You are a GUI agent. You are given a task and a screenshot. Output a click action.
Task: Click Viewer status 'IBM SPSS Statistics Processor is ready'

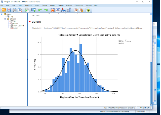coord(119,108)
